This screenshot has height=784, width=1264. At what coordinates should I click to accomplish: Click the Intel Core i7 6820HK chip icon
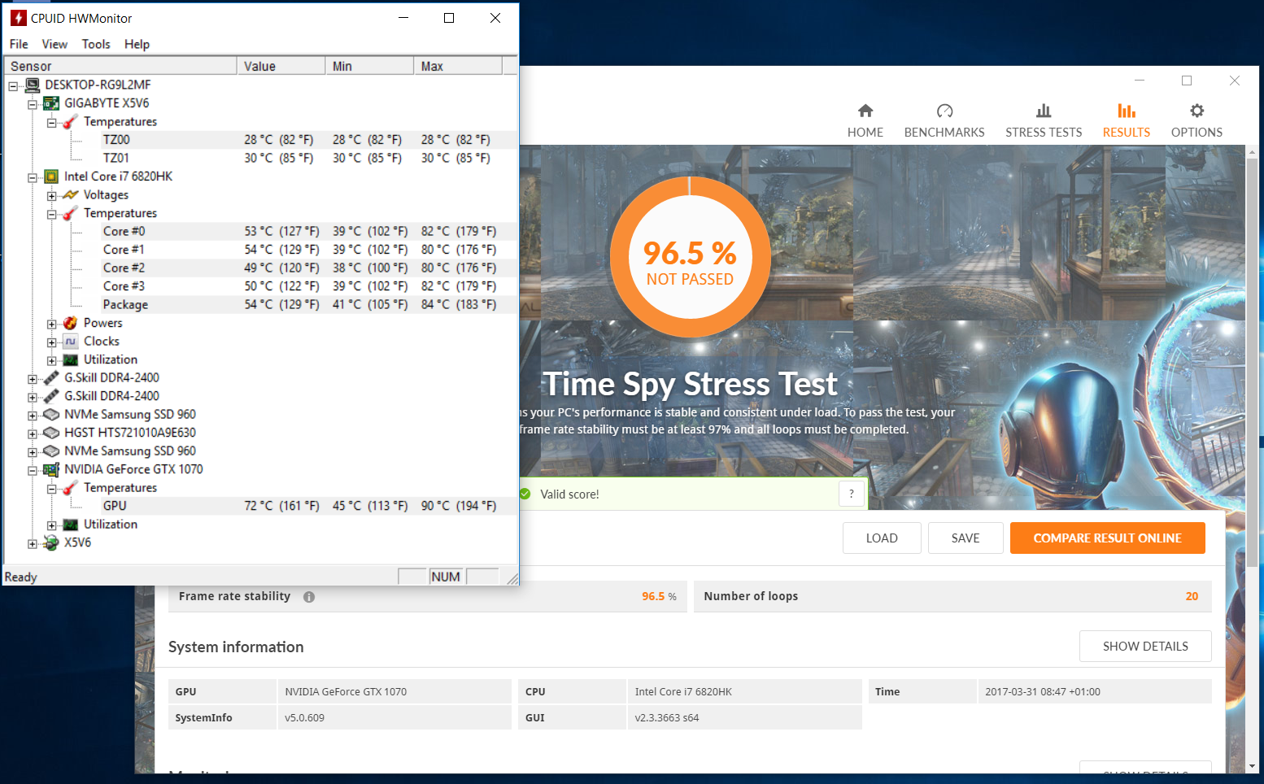(x=51, y=176)
